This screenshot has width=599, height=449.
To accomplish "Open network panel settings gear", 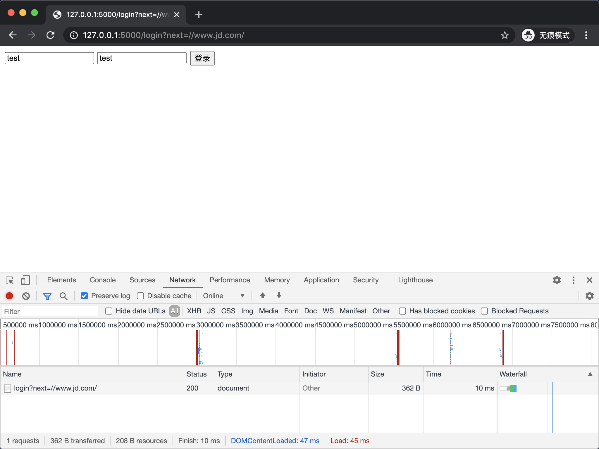I will [589, 296].
